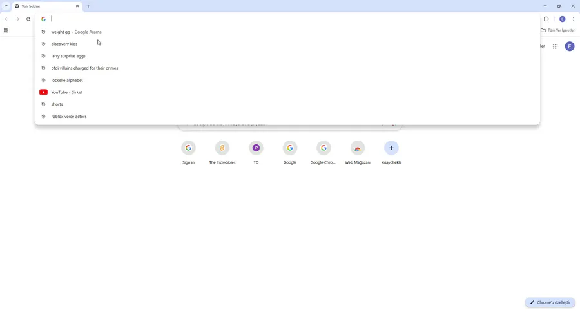Select the shorts suggestion

tap(287, 104)
